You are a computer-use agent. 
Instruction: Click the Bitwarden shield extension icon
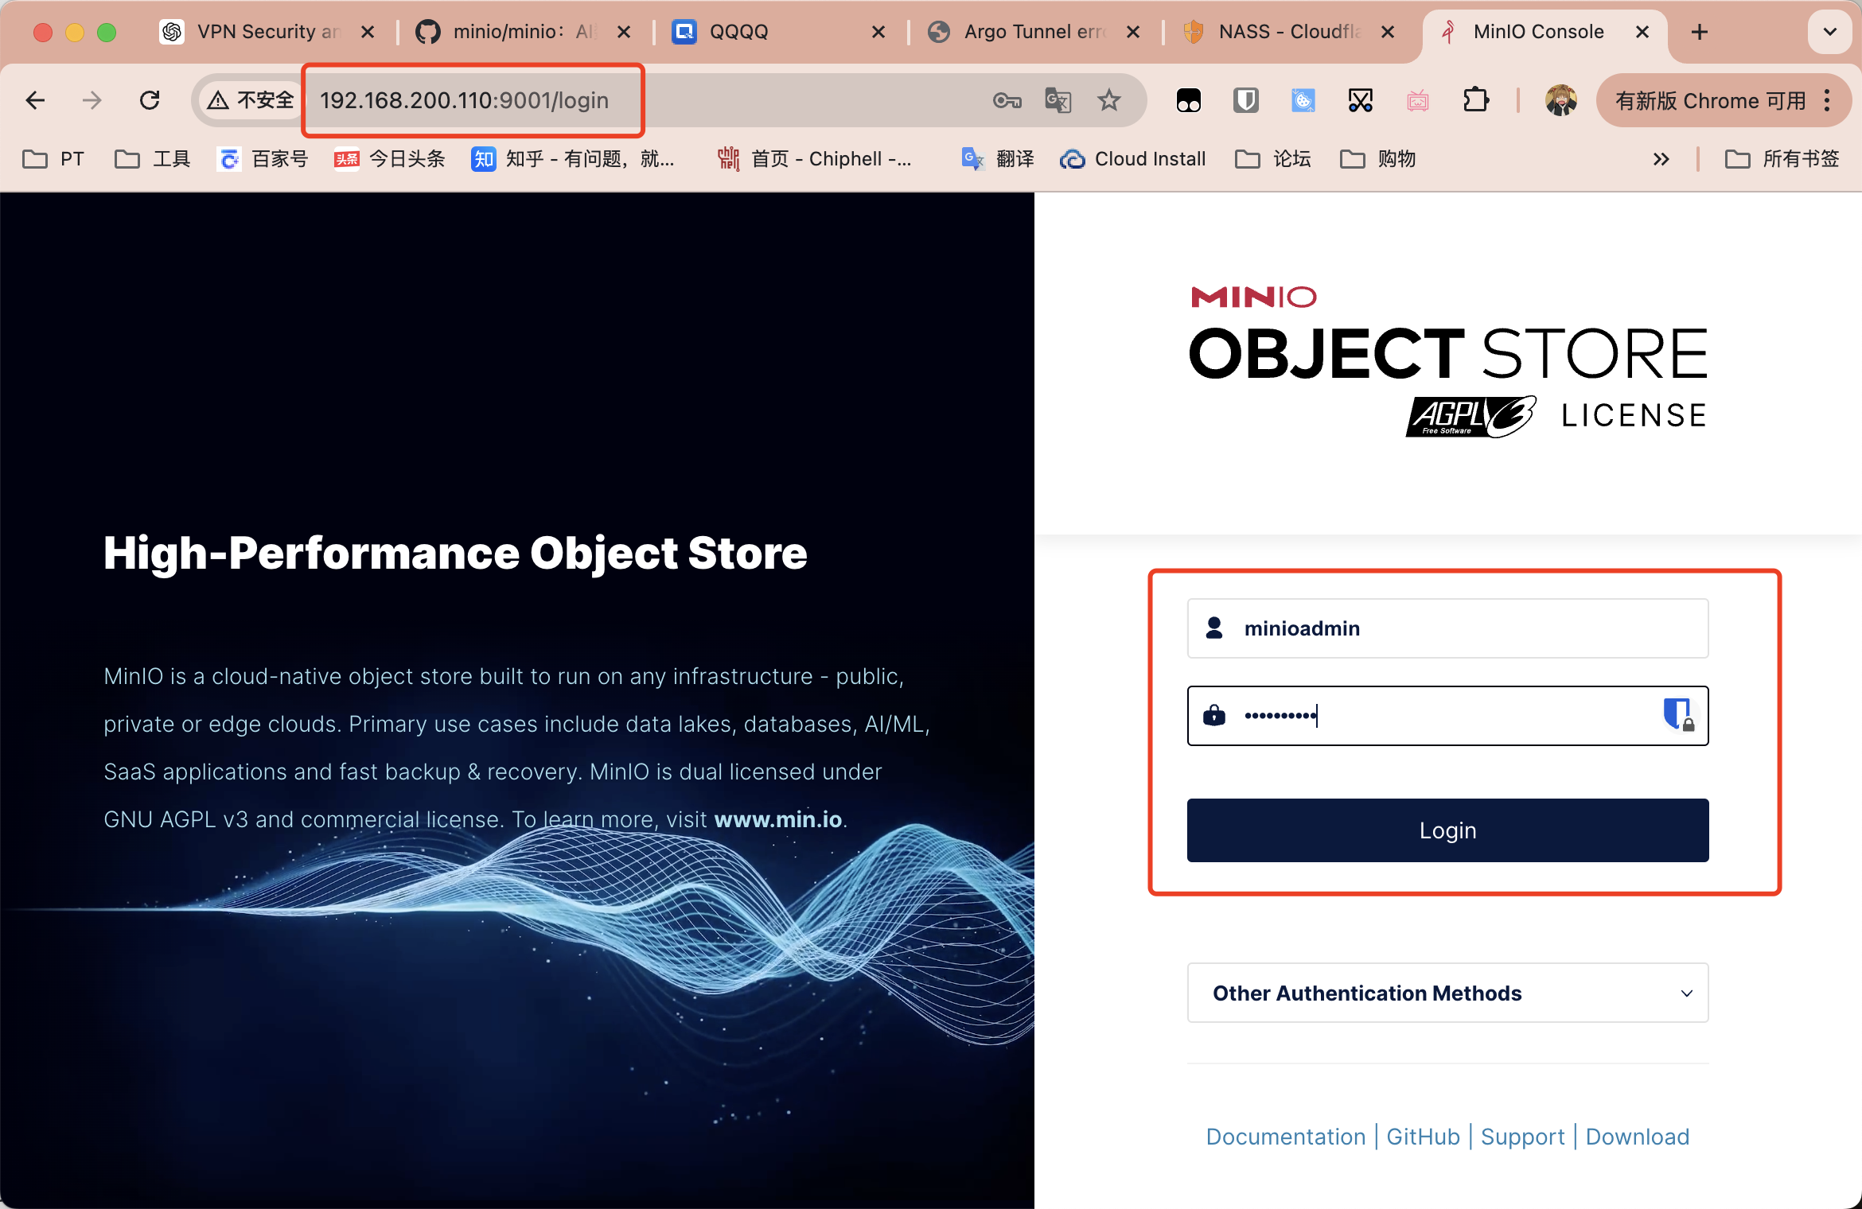coord(1246,100)
